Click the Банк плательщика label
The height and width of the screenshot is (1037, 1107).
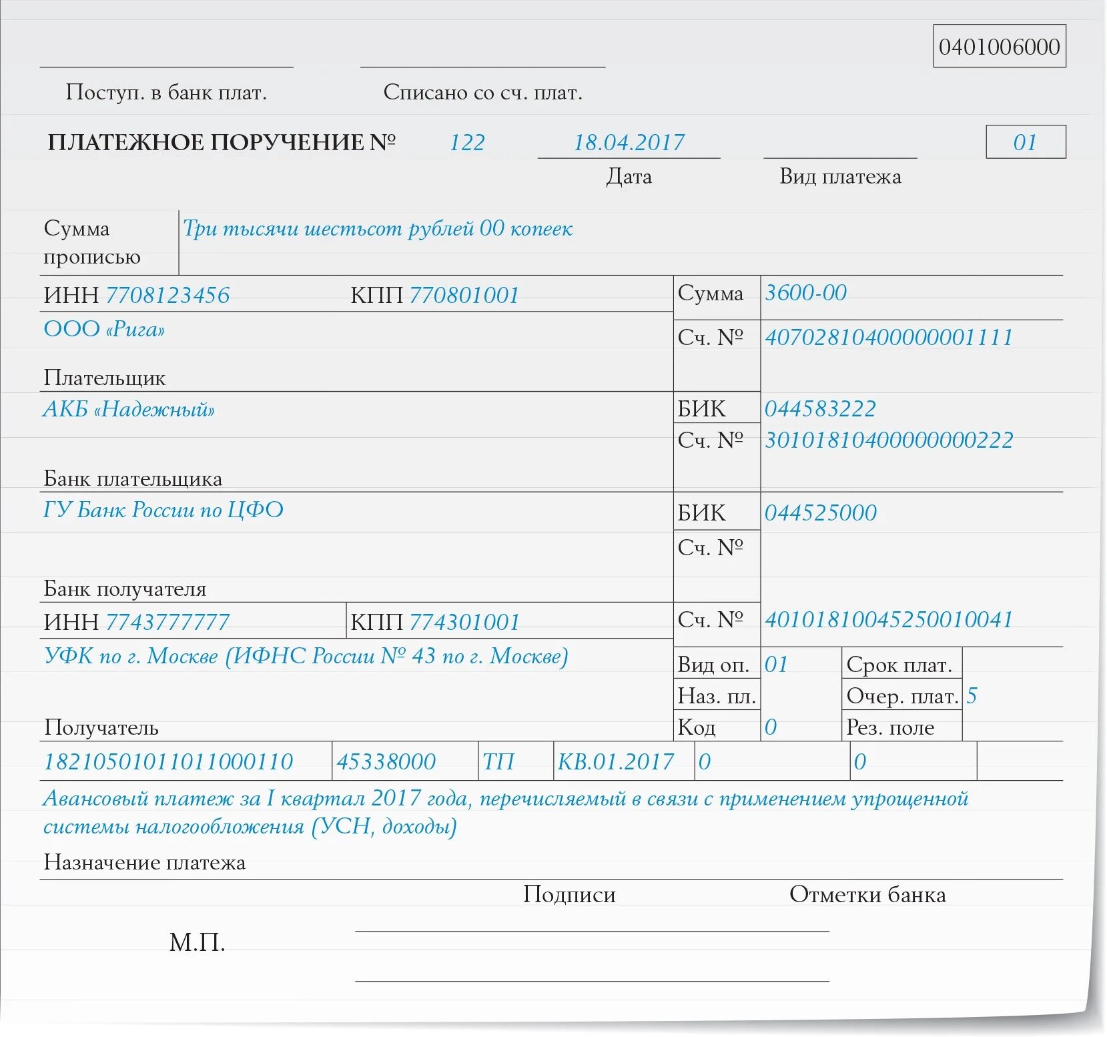(x=133, y=478)
